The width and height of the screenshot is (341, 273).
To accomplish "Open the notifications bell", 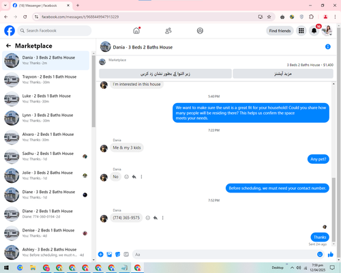I will 314,31.
